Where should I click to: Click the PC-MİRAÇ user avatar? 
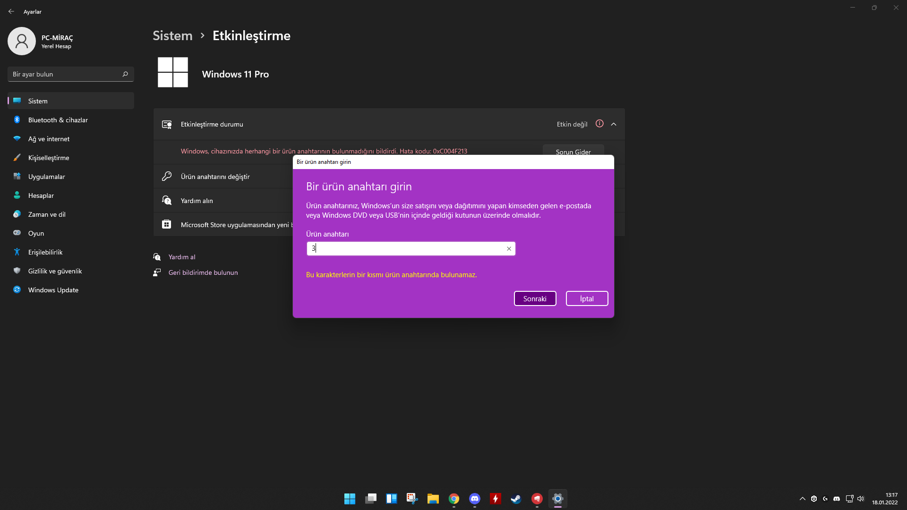22,41
